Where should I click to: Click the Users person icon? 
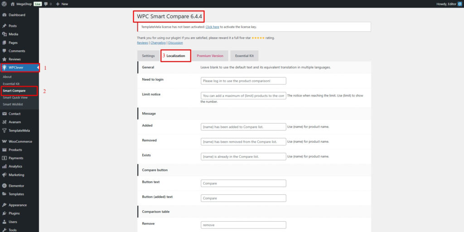pyautogui.click(x=5, y=222)
